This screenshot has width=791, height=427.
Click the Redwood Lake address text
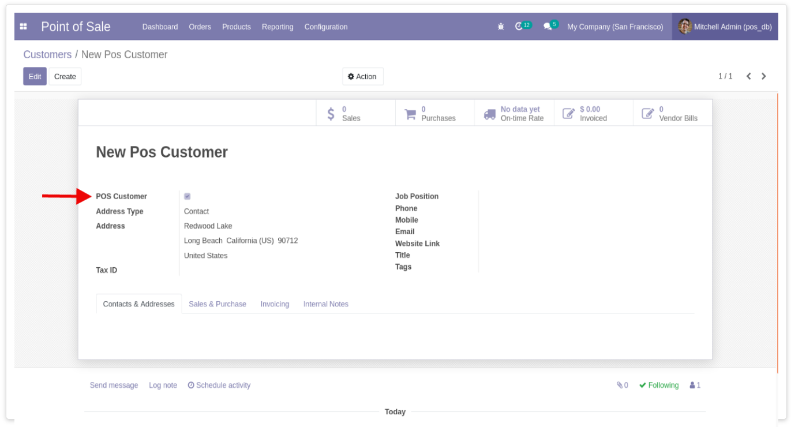(208, 226)
